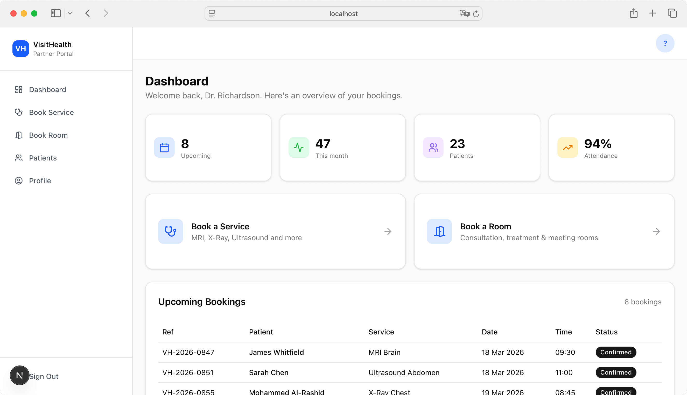This screenshot has width=687, height=395.
Task: Toggle the Safari sidebar button
Action: [x=56, y=13]
